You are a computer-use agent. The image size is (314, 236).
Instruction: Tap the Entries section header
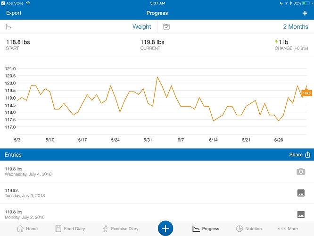tap(13, 155)
